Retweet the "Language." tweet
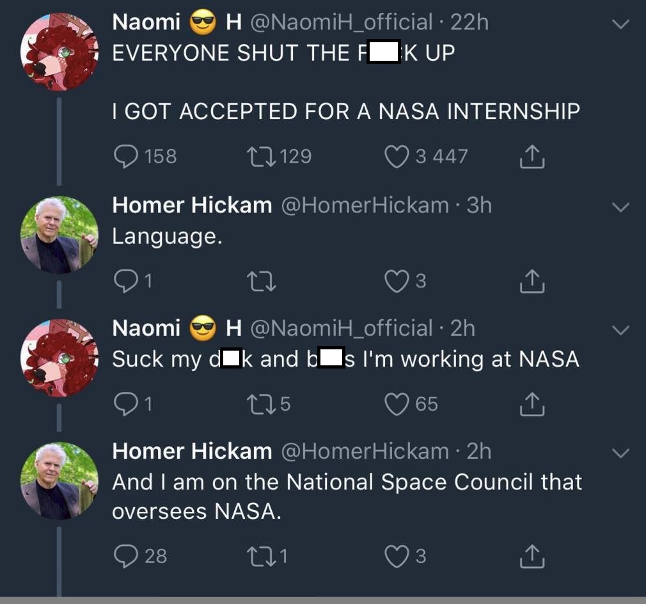The height and width of the screenshot is (604, 646). tap(260, 281)
